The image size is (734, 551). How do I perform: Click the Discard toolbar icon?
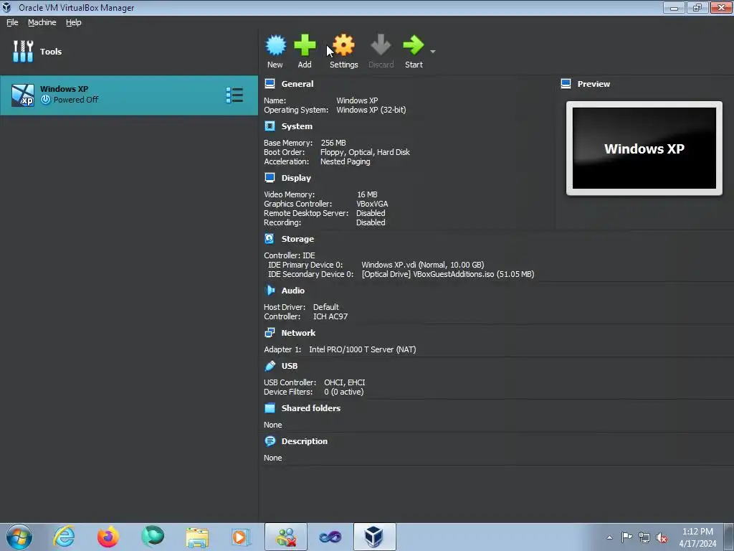point(381,45)
